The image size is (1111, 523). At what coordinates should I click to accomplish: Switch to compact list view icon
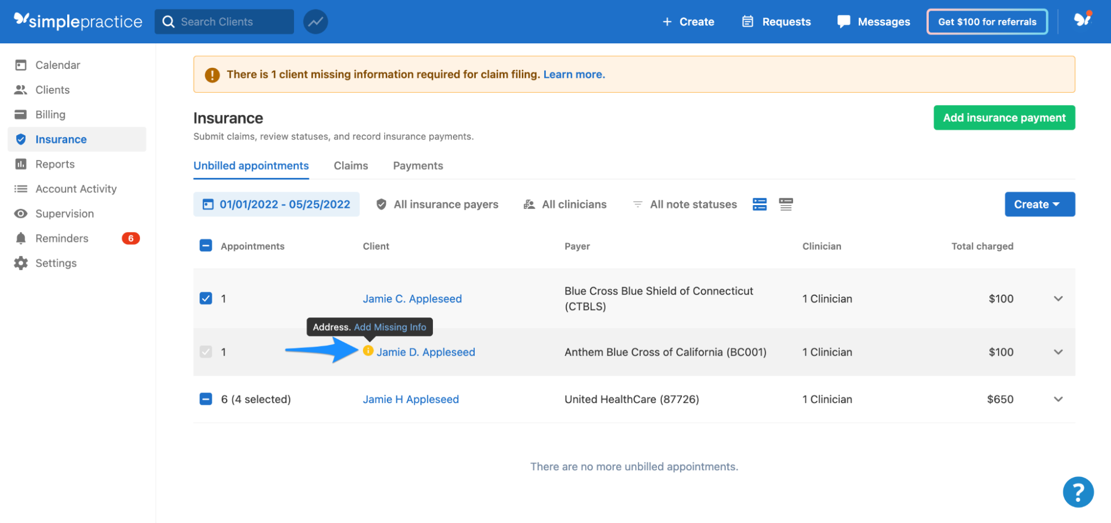[785, 204]
